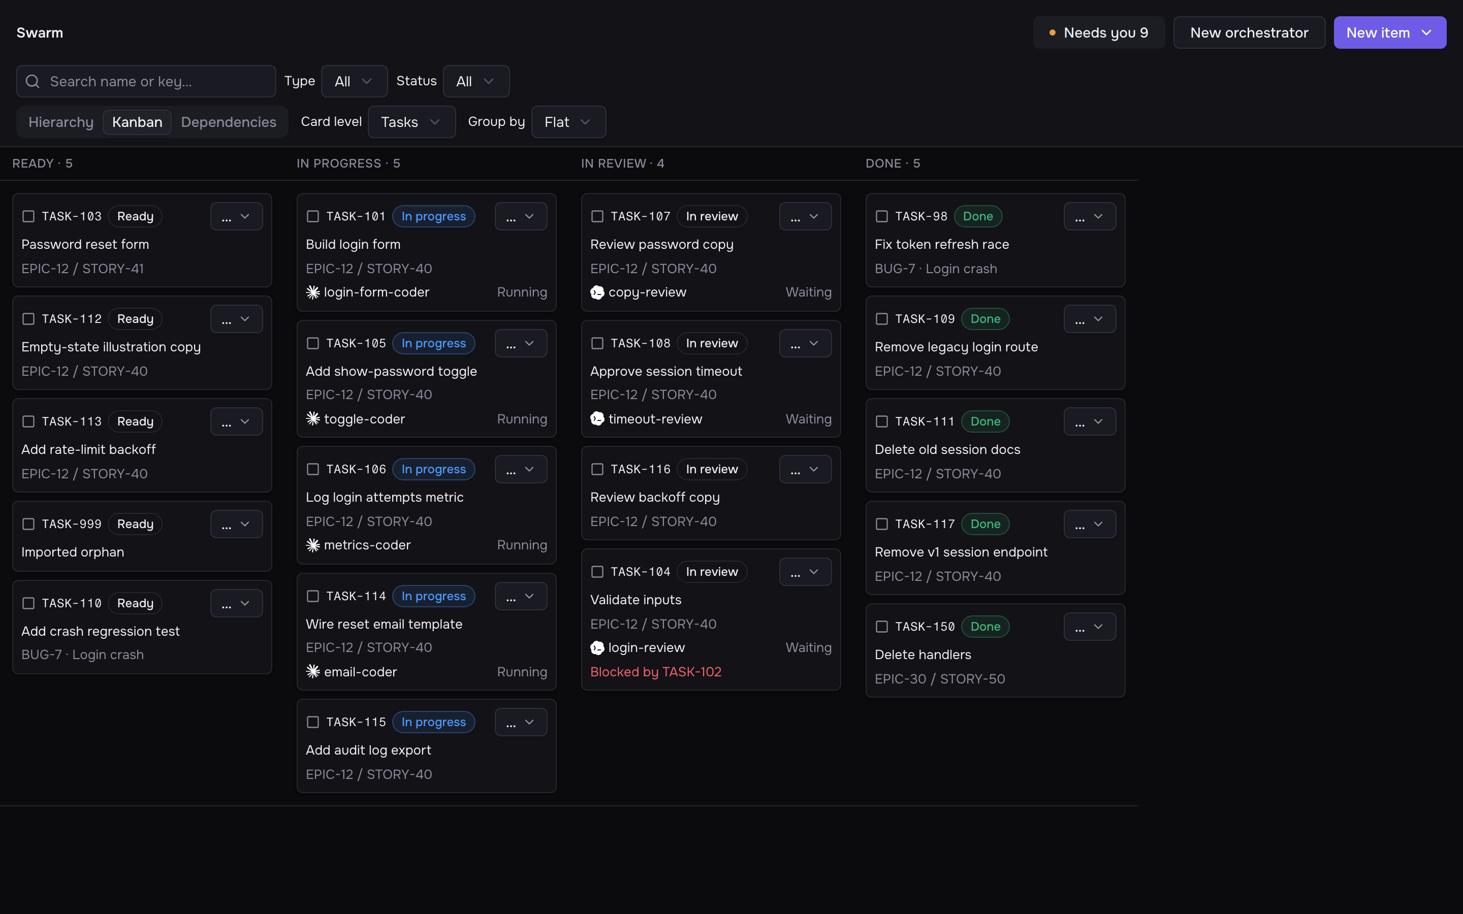Click the toggle-coder agent spark icon
Viewport: 1463px width, 914px height.
point(312,419)
